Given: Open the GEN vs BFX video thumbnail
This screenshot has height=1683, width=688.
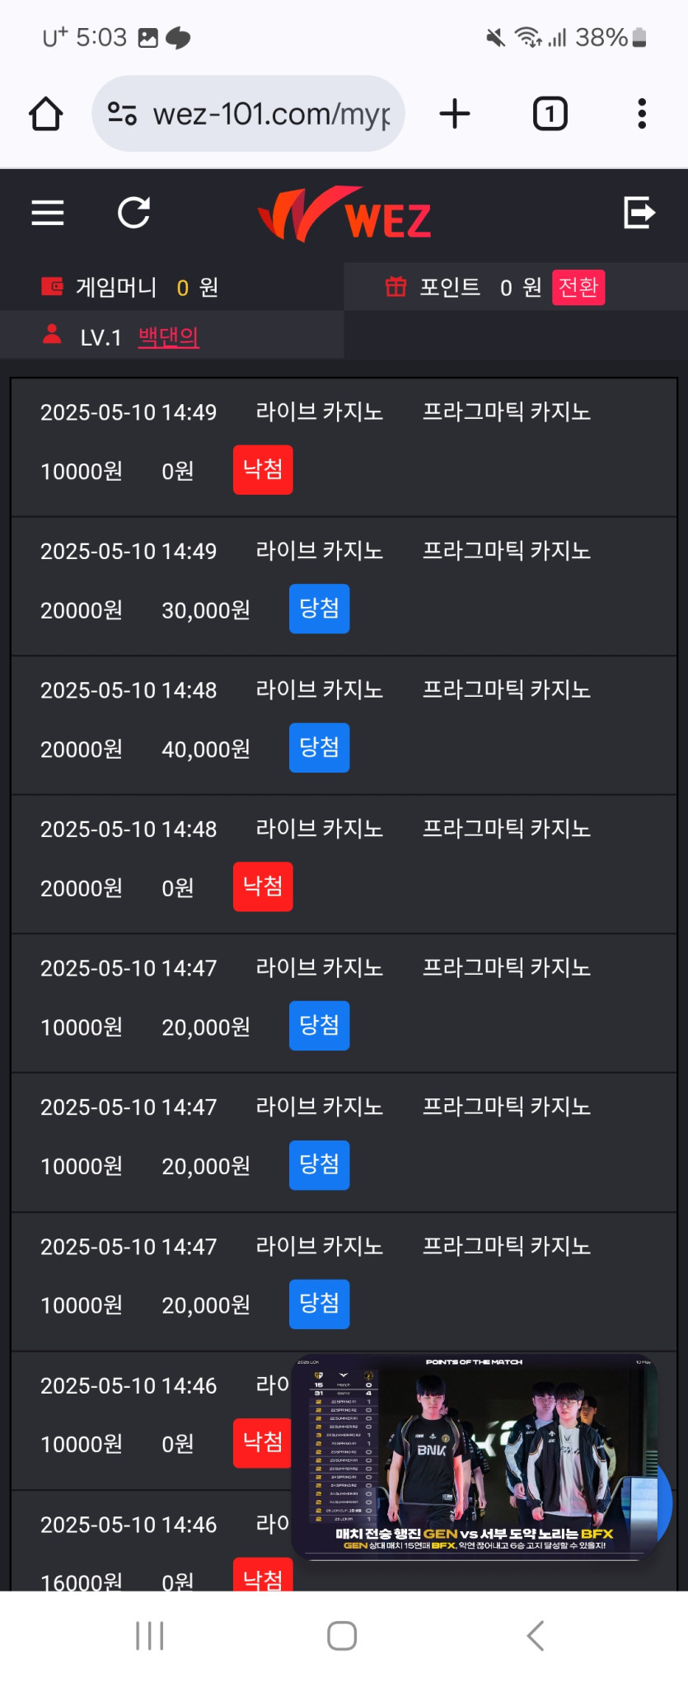Looking at the screenshot, I should click(475, 1457).
